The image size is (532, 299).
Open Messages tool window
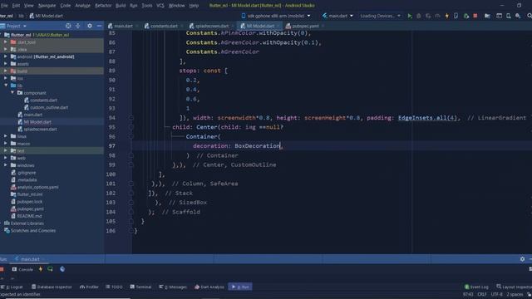173,287
